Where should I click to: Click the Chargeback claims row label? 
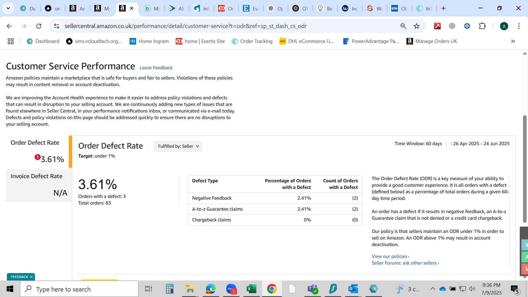[211, 220]
